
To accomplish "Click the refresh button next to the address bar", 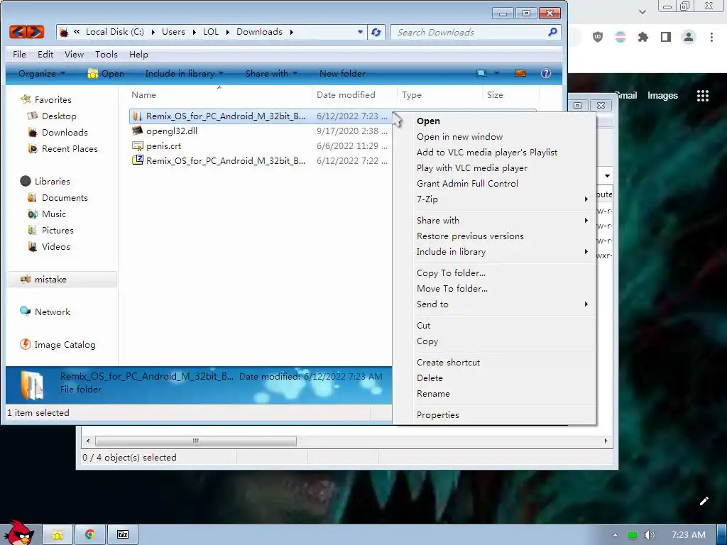I will 376,32.
